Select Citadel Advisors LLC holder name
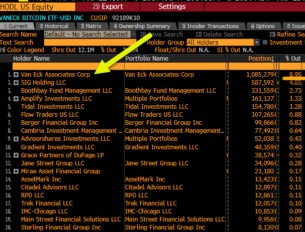 [x=50, y=187]
